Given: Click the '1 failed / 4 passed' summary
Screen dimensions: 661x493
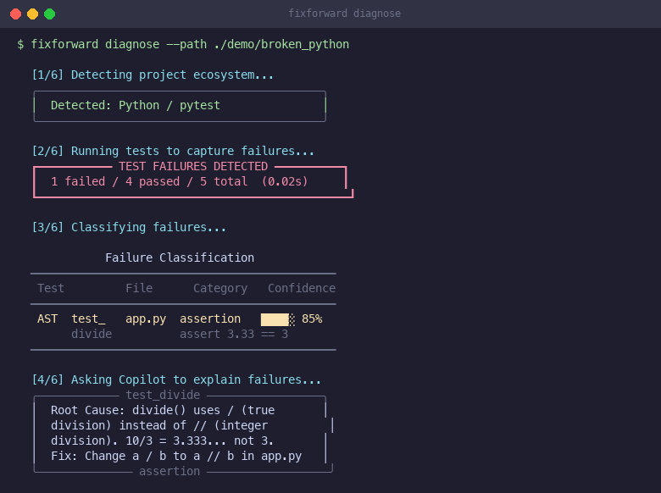Looking at the screenshot, I should (x=115, y=181).
